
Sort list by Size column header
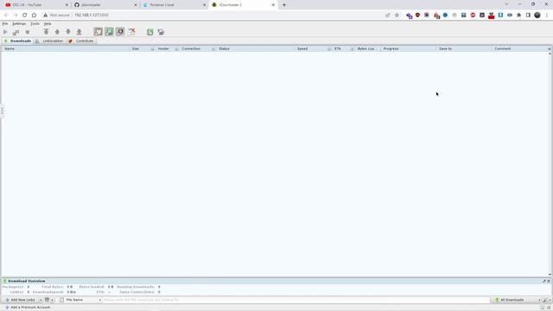click(x=136, y=48)
